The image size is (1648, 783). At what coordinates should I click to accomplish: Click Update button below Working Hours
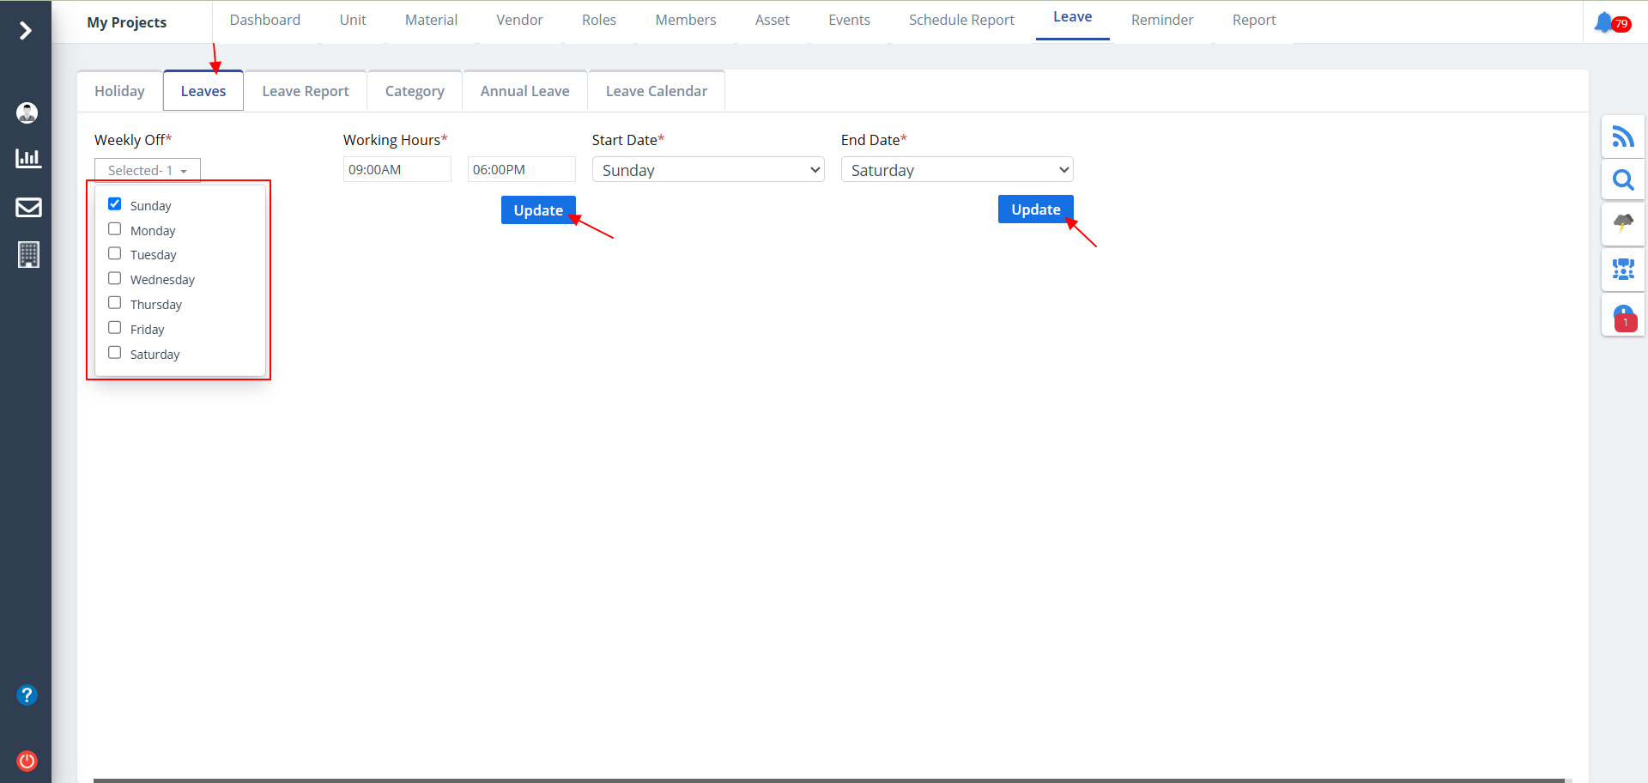point(538,210)
